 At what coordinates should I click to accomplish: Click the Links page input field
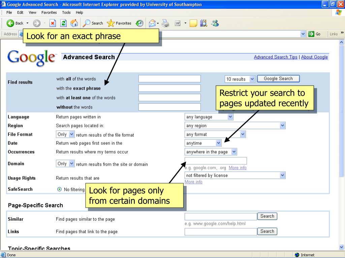click(x=221, y=232)
